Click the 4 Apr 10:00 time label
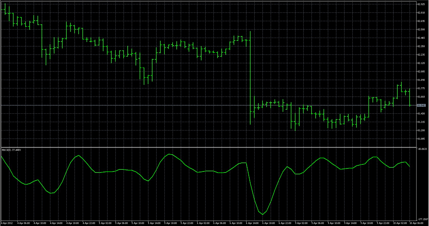The image size is (429, 226). [40, 223]
